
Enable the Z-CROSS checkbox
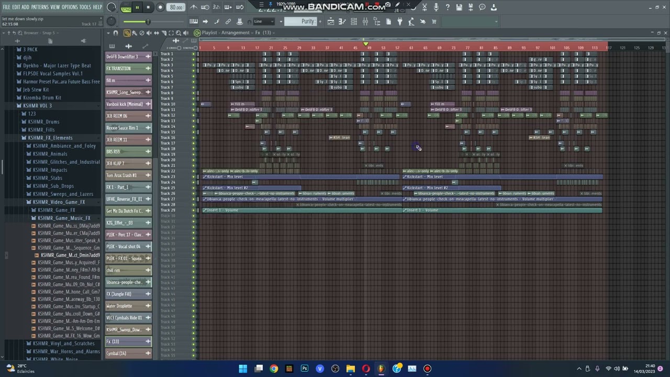pos(179,48)
